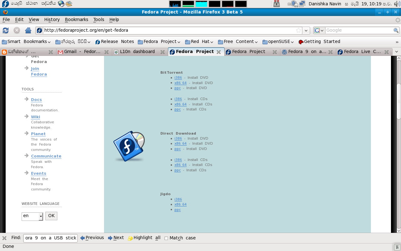The height and width of the screenshot is (251, 401).
Task: Focus the Google search field
Action: pos(359,30)
